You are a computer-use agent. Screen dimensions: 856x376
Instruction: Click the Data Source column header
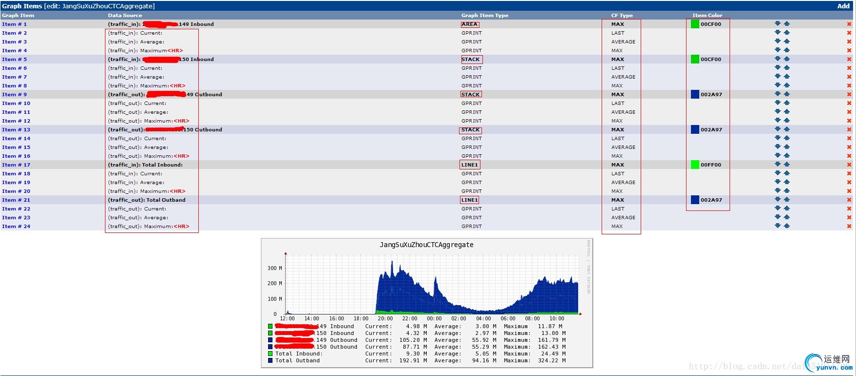(x=125, y=15)
